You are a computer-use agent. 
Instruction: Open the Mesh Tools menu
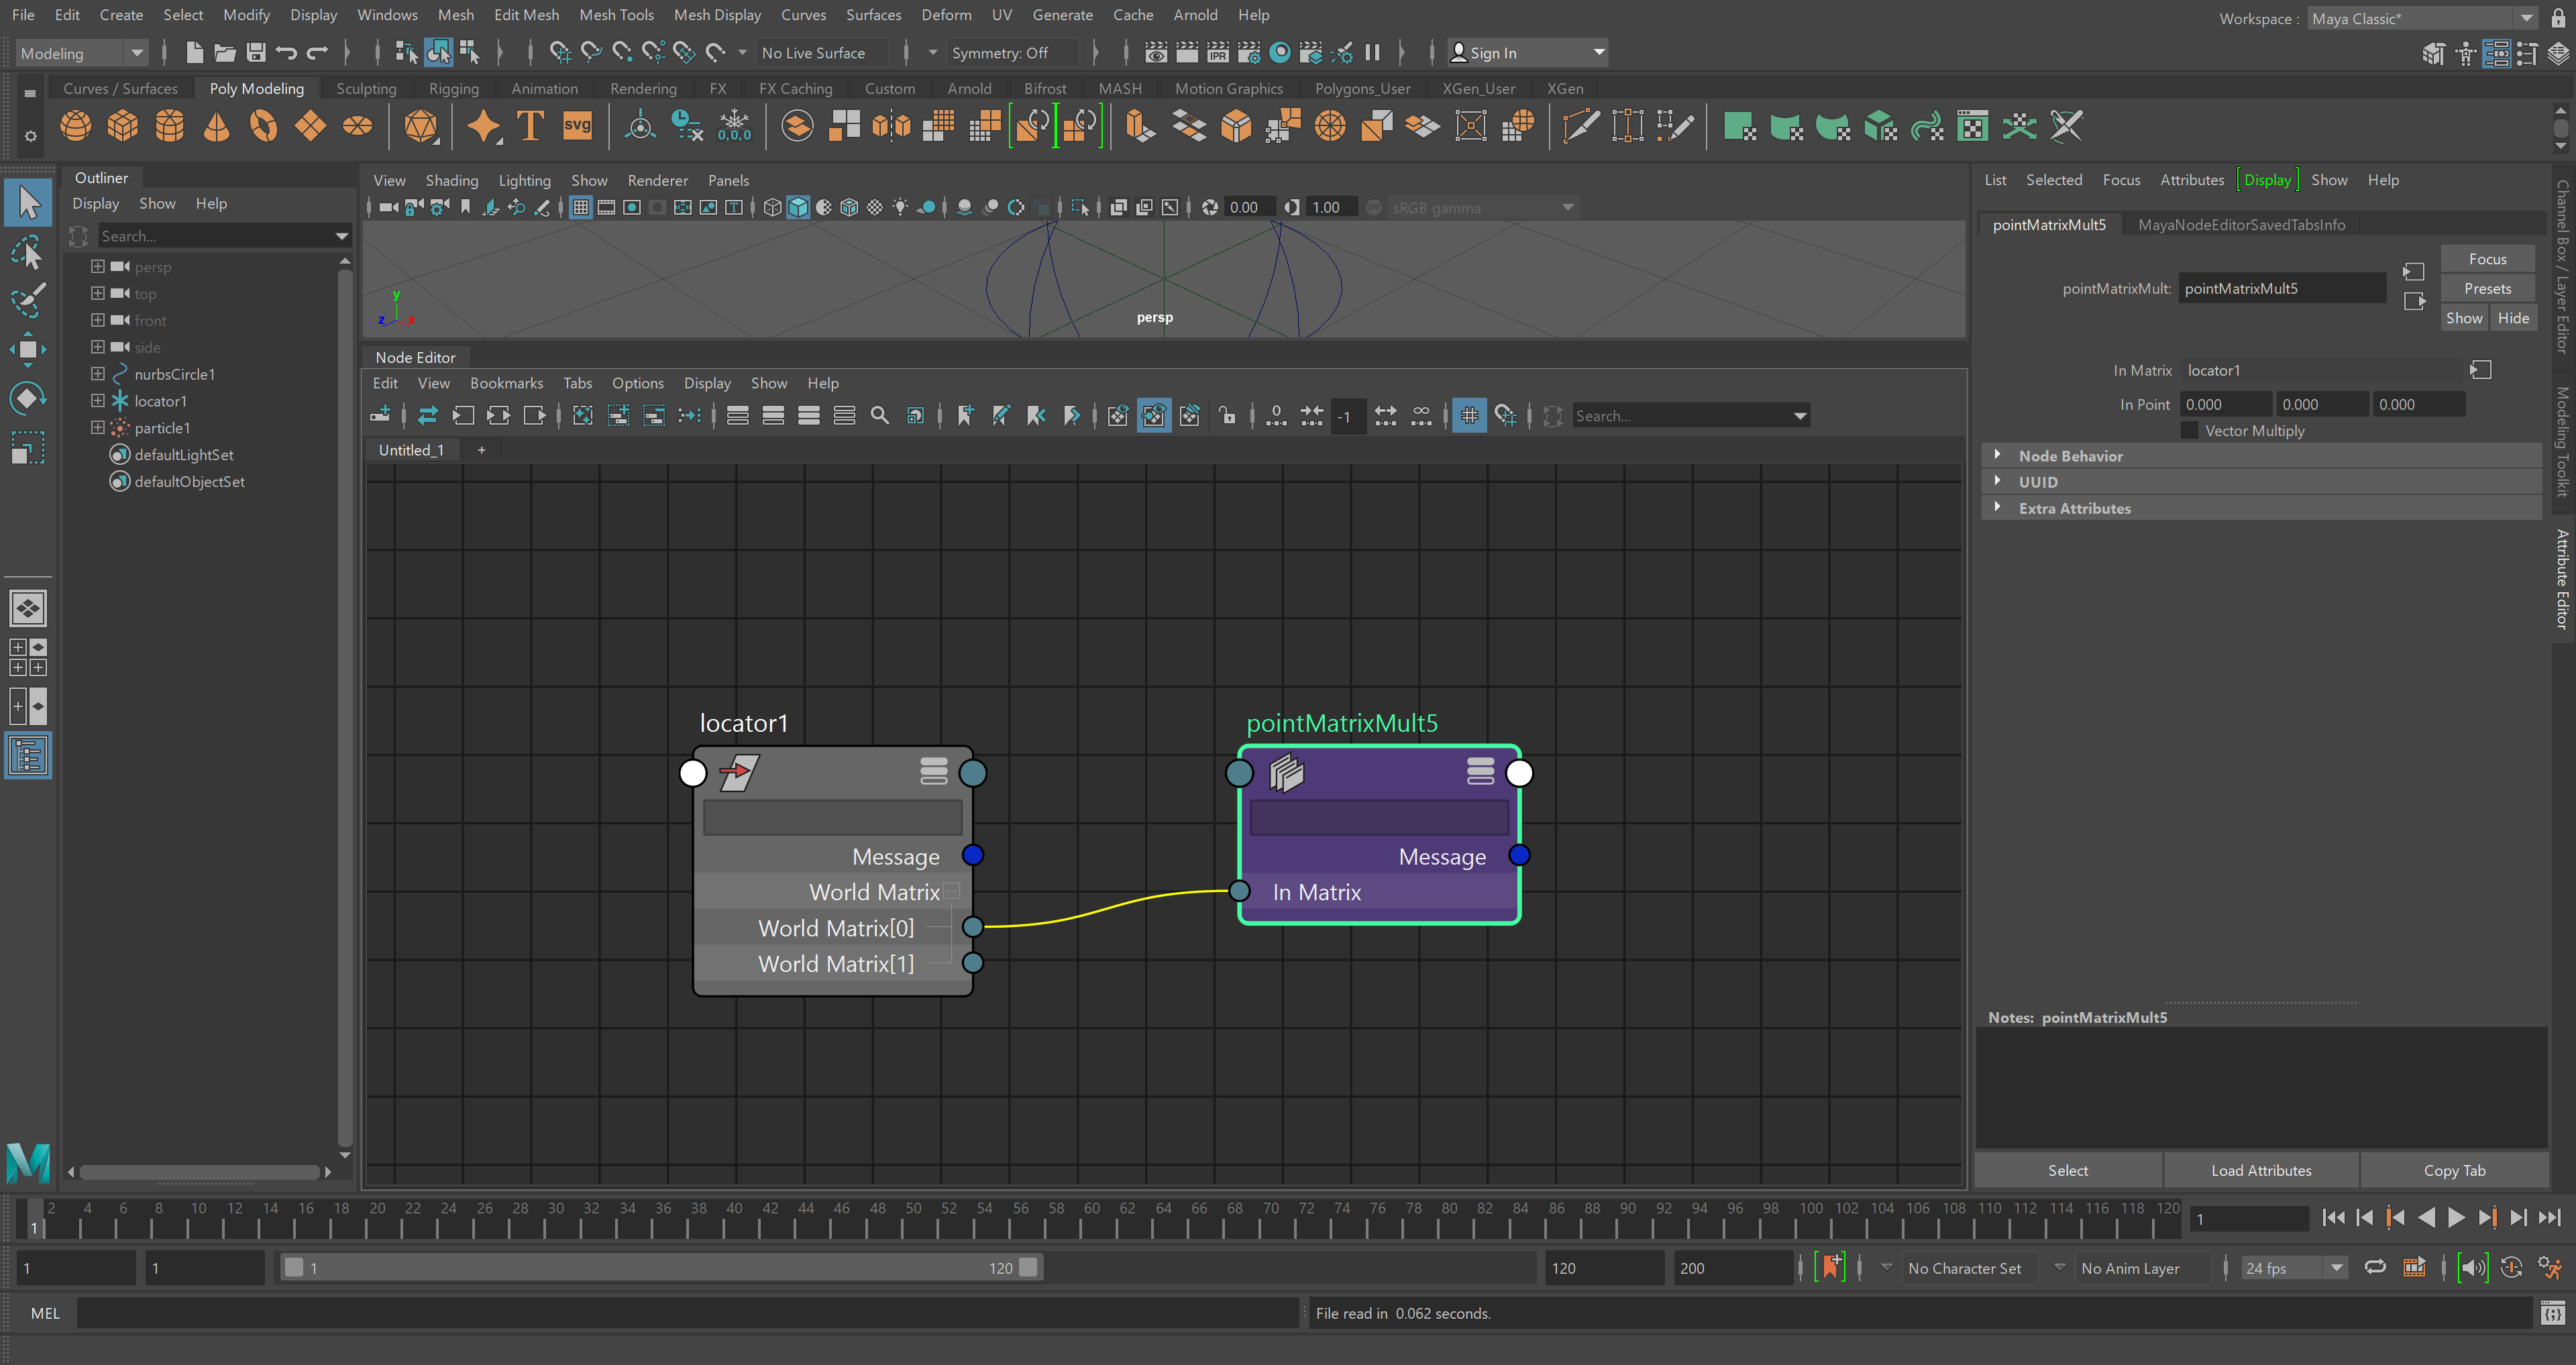click(x=616, y=15)
